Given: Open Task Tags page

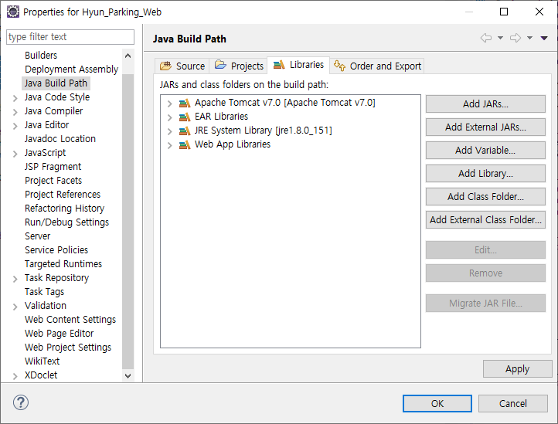Looking at the screenshot, I should coord(45,291).
